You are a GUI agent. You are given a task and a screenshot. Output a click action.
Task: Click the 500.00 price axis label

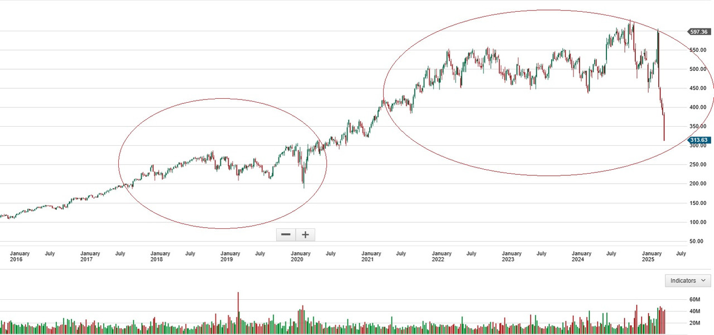click(698, 69)
